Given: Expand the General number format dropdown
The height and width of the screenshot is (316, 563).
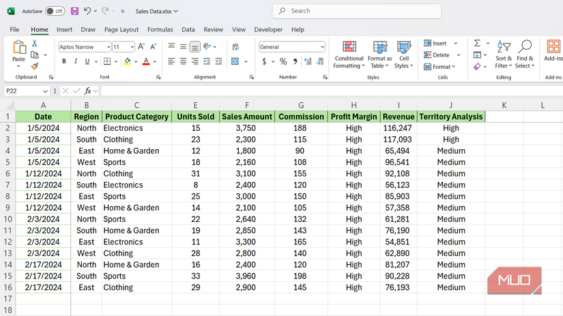Looking at the screenshot, I should [x=322, y=47].
